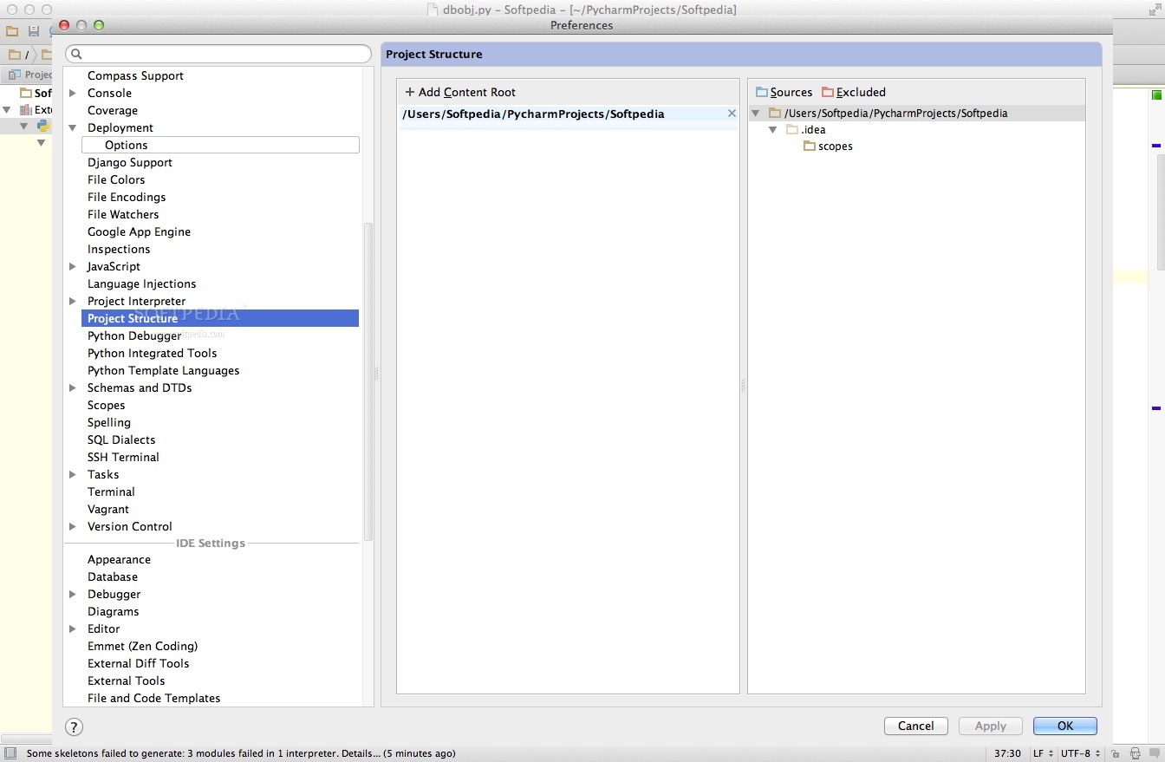Select the Python file icon in project tree
This screenshot has height=762, width=1165.
pyautogui.click(x=42, y=125)
